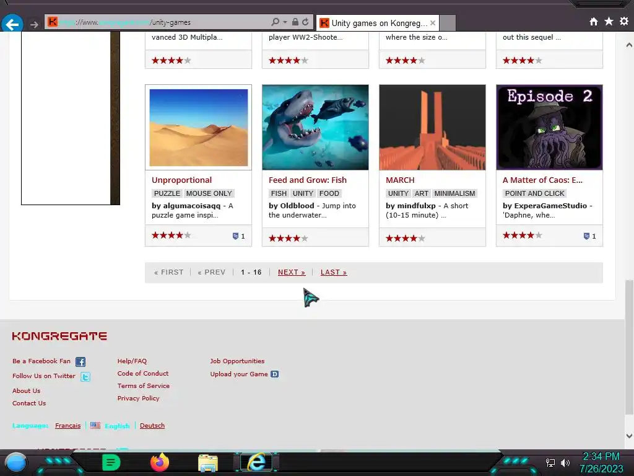Image resolution: width=634 pixels, height=476 pixels.
Task: Switch to the Unity games on Kongregate tab
Action: click(x=379, y=23)
